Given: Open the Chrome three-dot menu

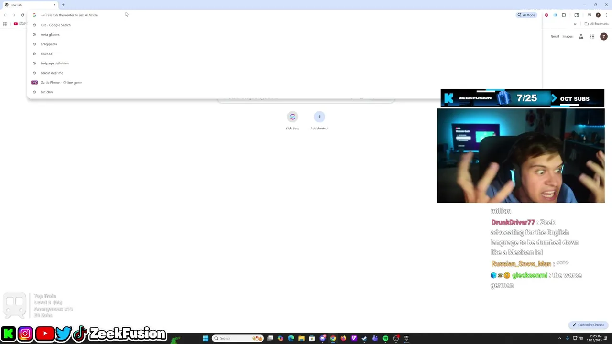Looking at the screenshot, I should (606, 15).
